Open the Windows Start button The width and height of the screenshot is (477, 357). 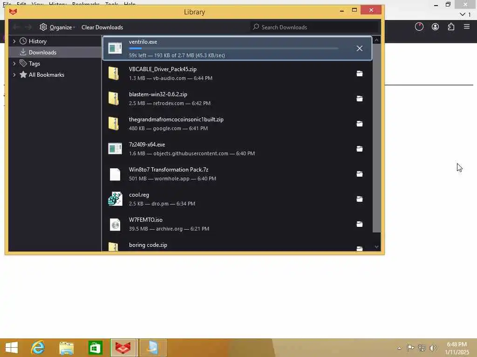(x=12, y=348)
